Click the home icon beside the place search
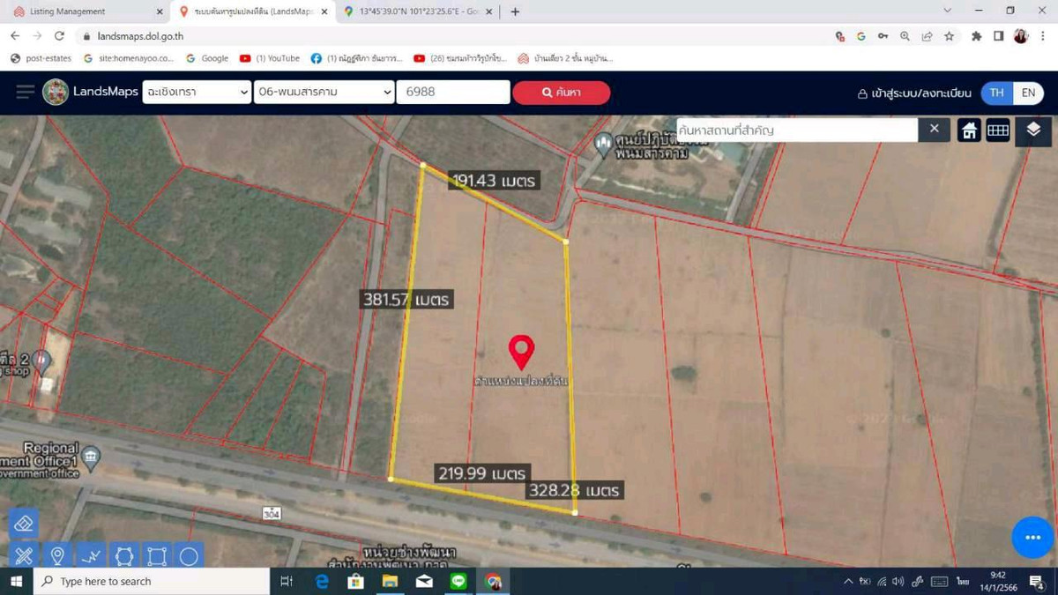The image size is (1058, 595). click(969, 130)
